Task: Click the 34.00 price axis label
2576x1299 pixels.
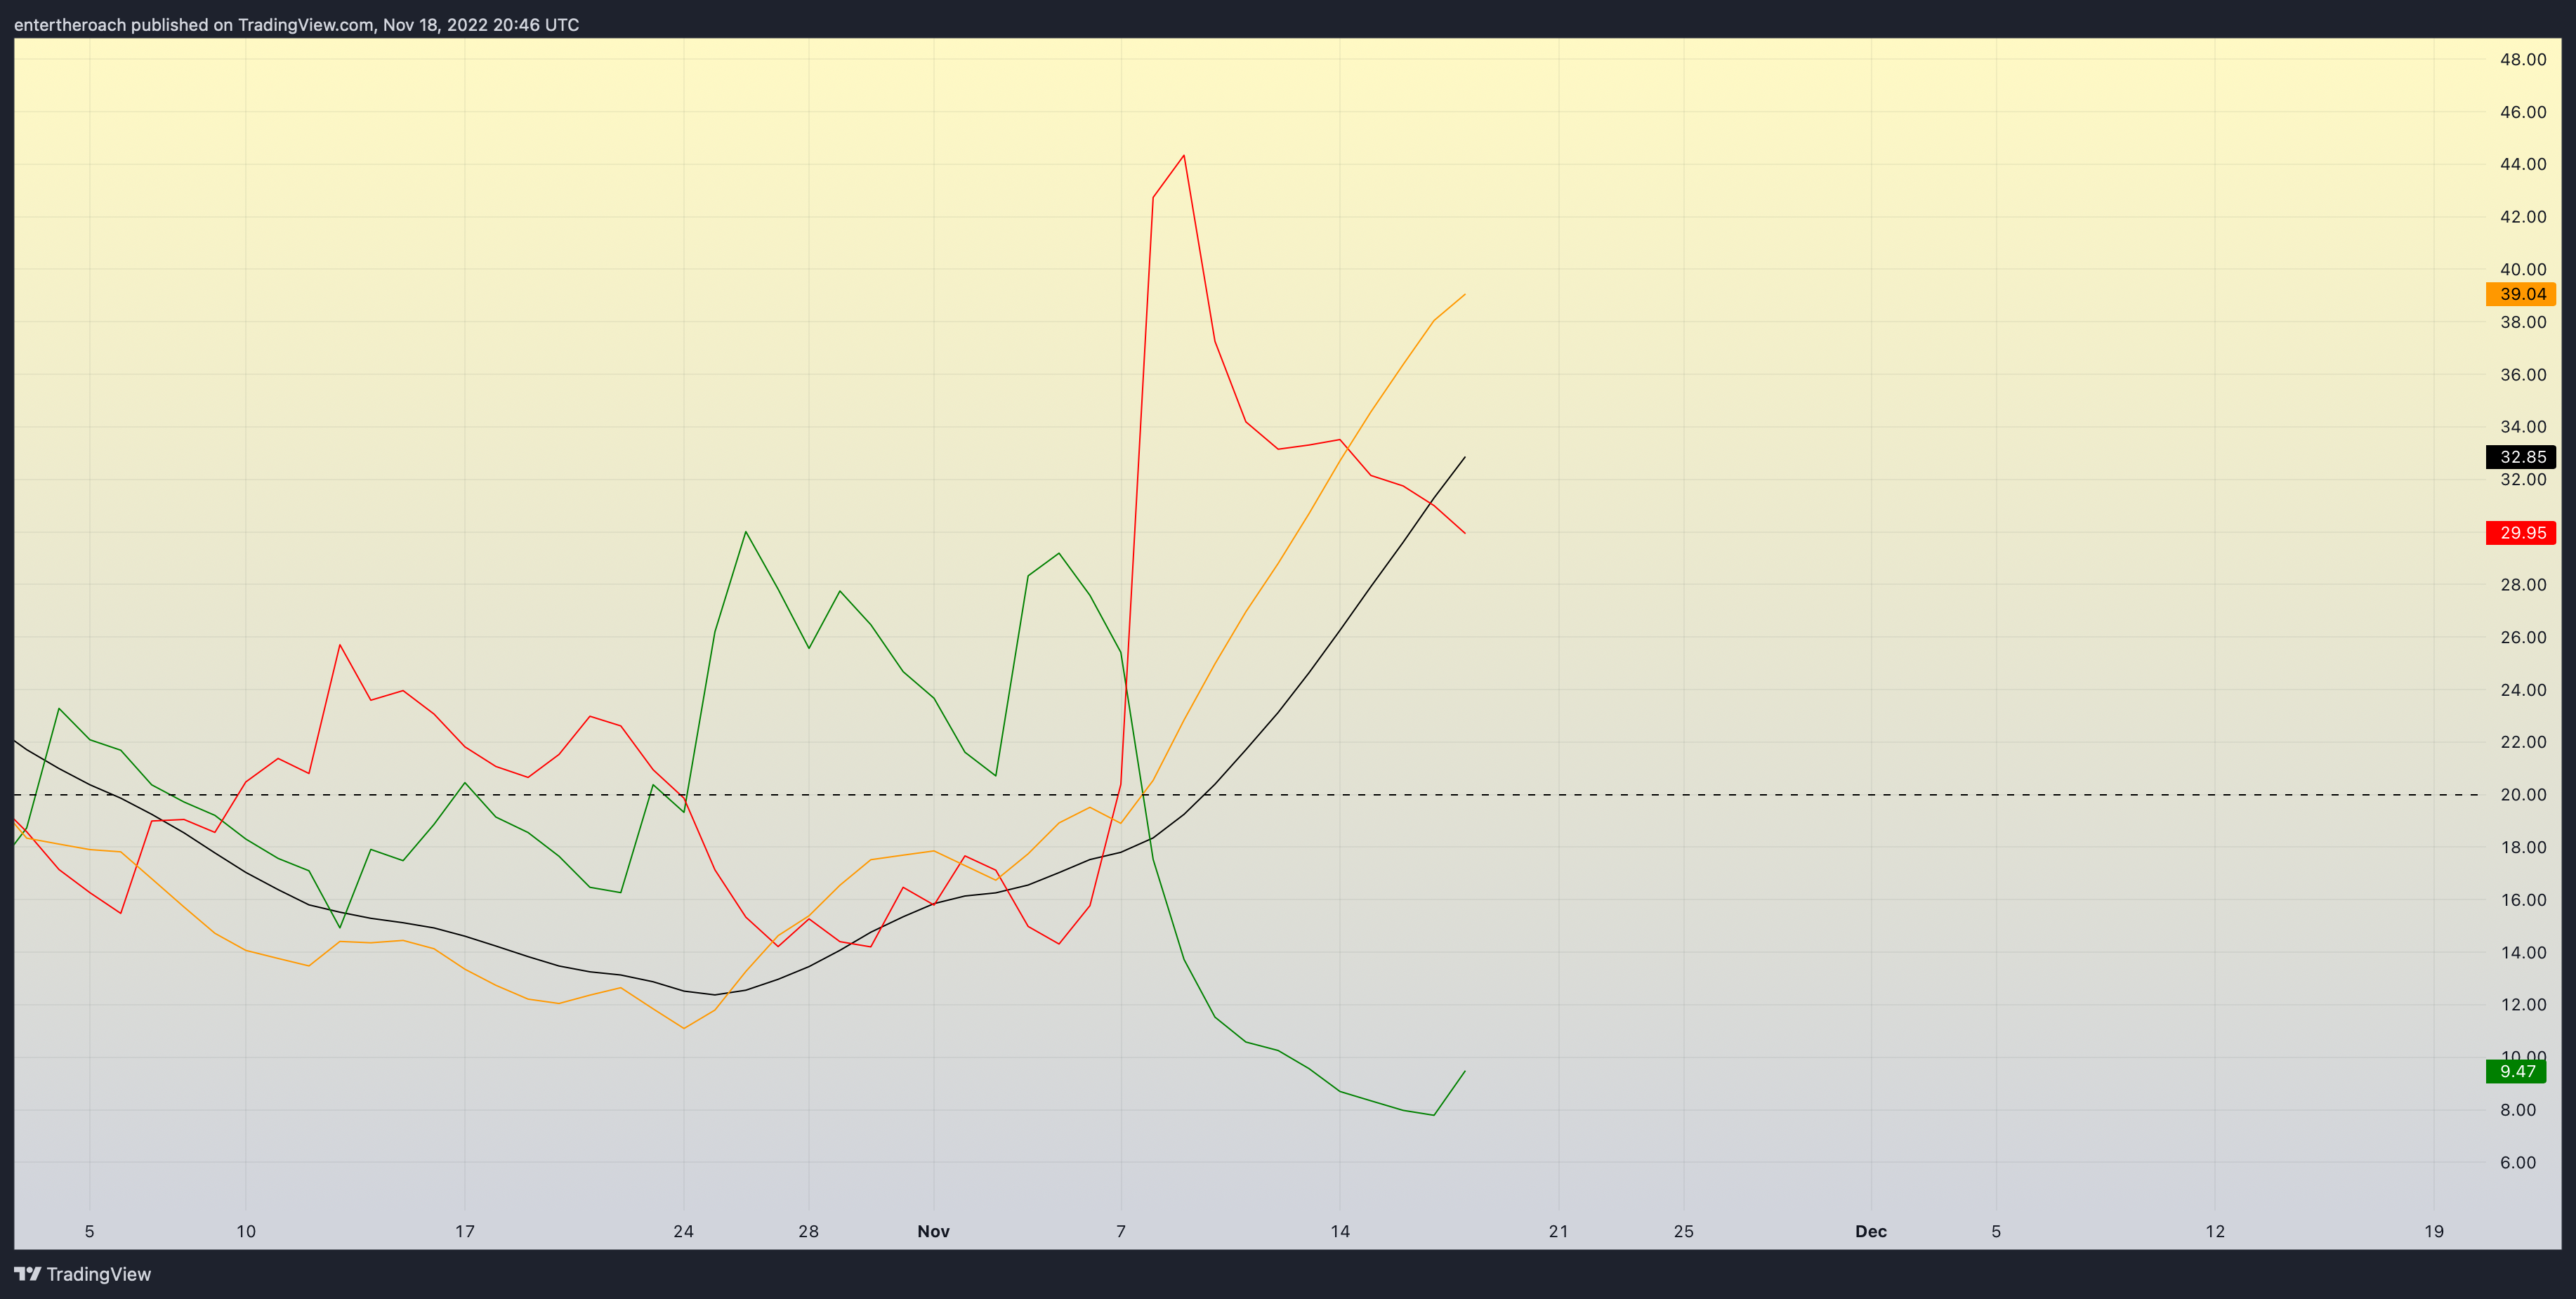Action: pos(2523,427)
